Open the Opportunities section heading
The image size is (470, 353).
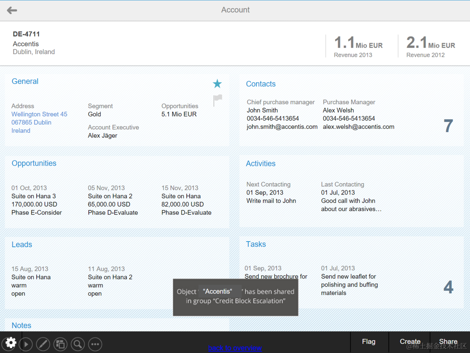point(34,163)
